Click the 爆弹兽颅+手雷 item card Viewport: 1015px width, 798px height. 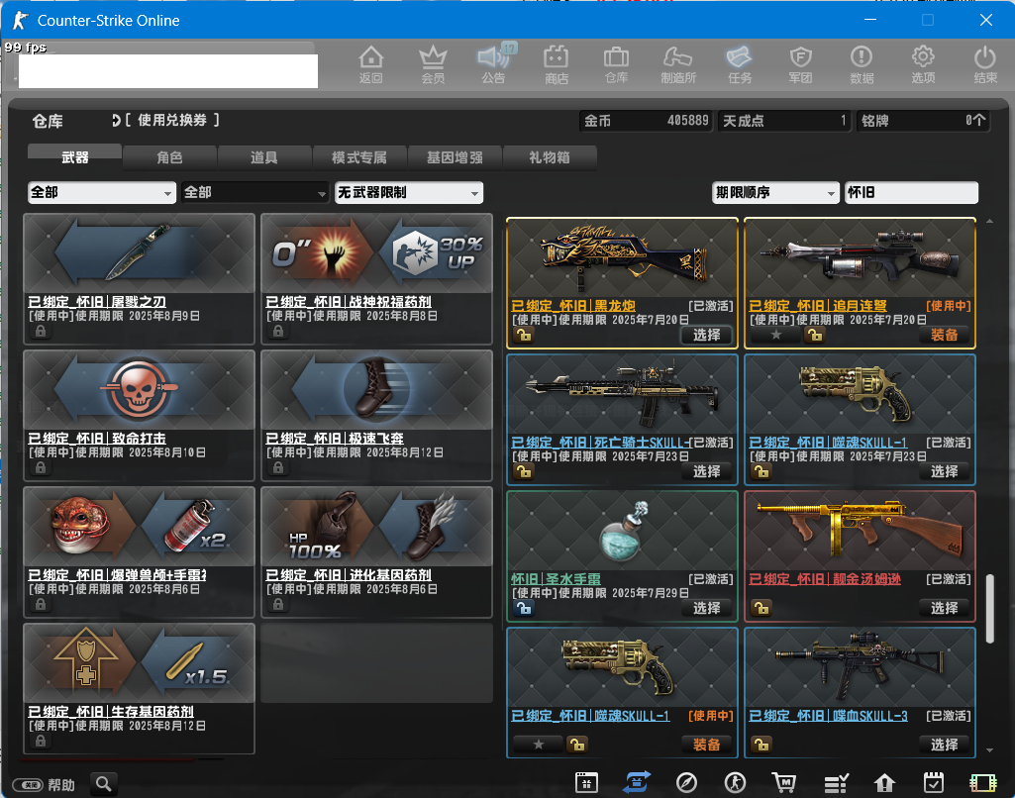coord(140,552)
